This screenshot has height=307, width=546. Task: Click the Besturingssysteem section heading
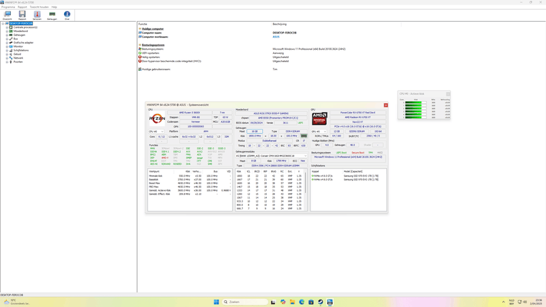[x=153, y=45]
